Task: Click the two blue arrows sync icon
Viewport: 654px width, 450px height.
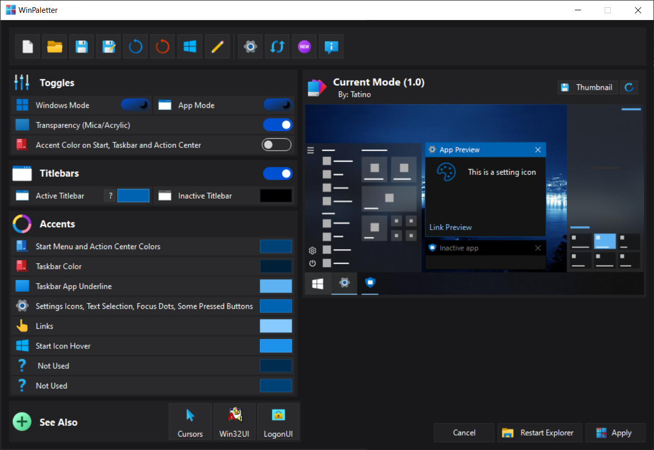Action: tap(277, 47)
